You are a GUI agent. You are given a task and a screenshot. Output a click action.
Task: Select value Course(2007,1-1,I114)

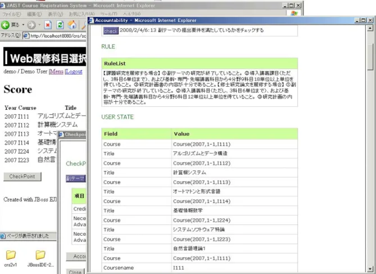pyautogui.click(x=202, y=201)
